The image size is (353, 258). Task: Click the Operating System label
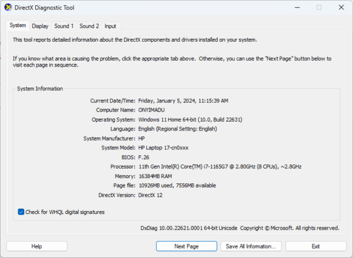pyautogui.click(x=114, y=119)
